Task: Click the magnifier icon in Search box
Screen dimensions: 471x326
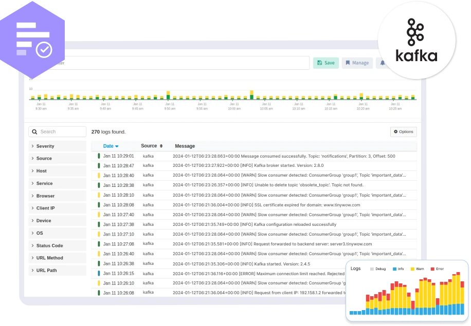Action: tap(34, 131)
